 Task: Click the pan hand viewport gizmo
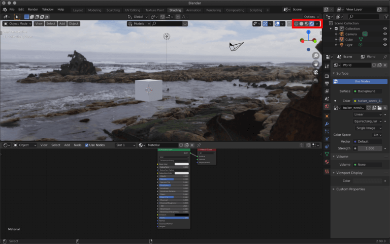point(316,64)
